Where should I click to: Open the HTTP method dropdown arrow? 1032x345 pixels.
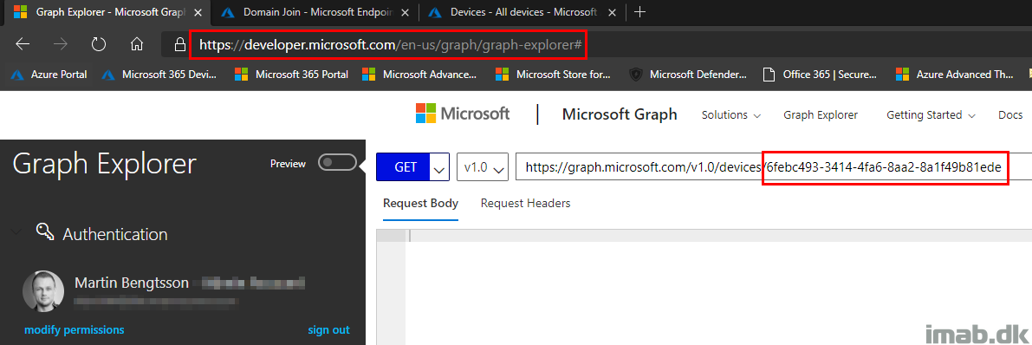[439, 167]
